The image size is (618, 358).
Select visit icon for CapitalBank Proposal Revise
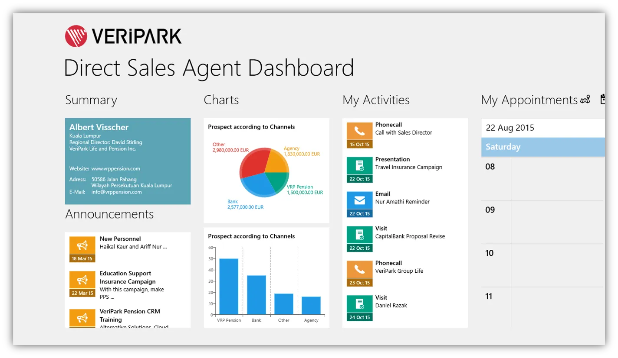[x=359, y=235]
